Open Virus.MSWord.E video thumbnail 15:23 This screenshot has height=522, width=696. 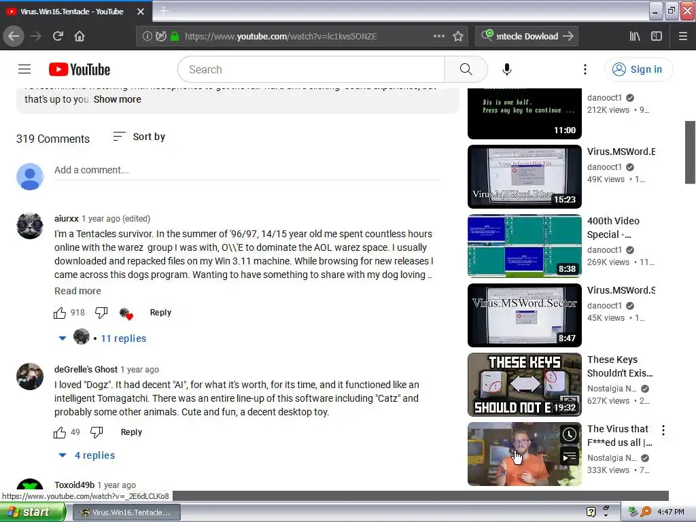coord(524,177)
